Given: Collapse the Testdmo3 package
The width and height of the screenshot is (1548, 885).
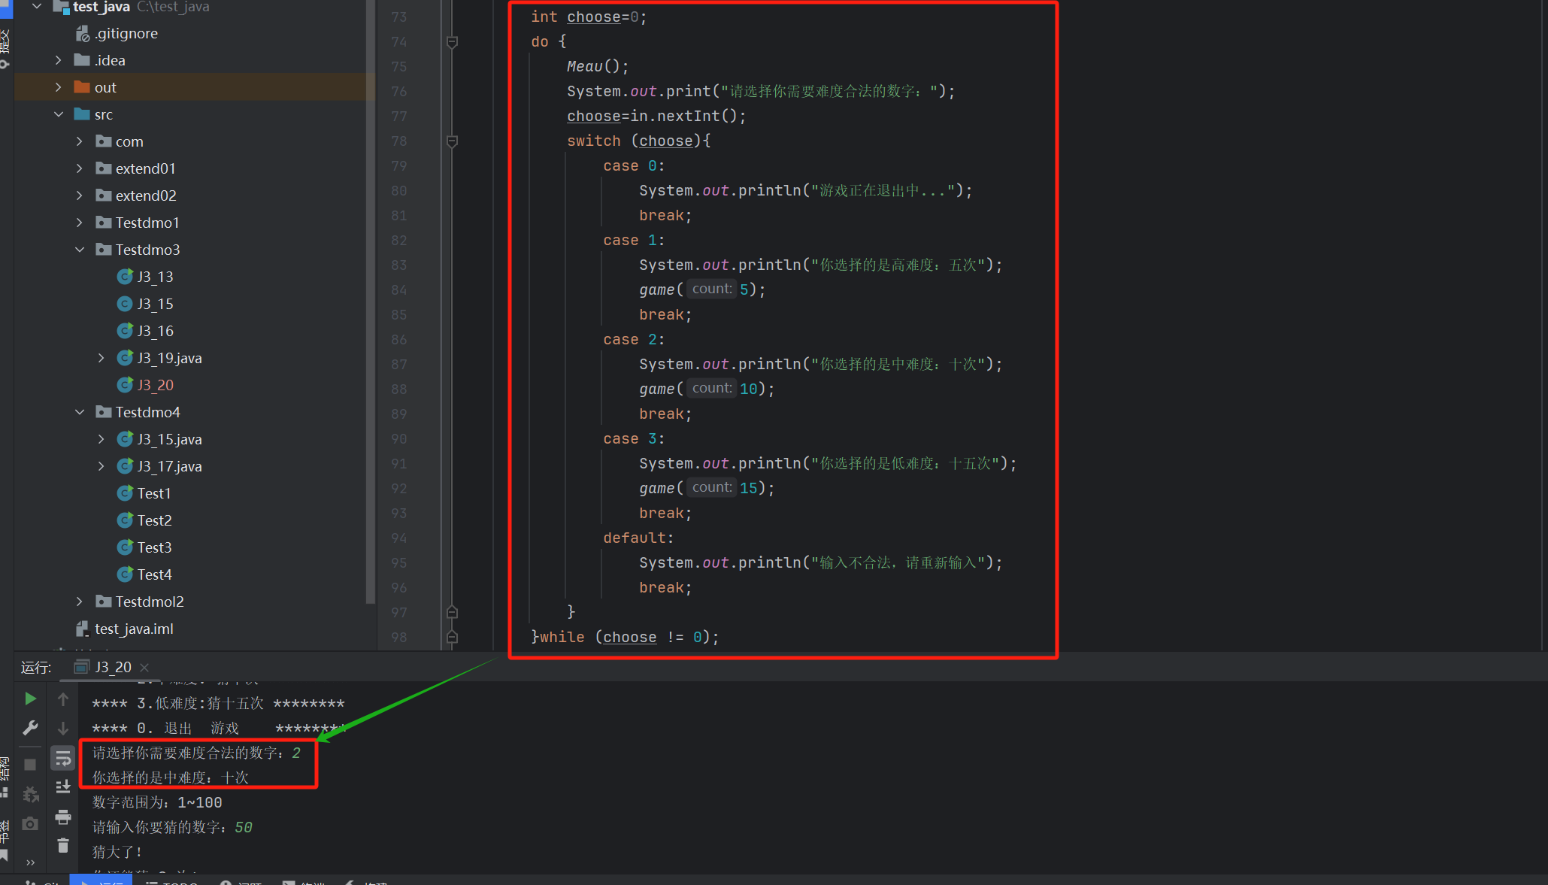Looking at the screenshot, I should (x=80, y=250).
